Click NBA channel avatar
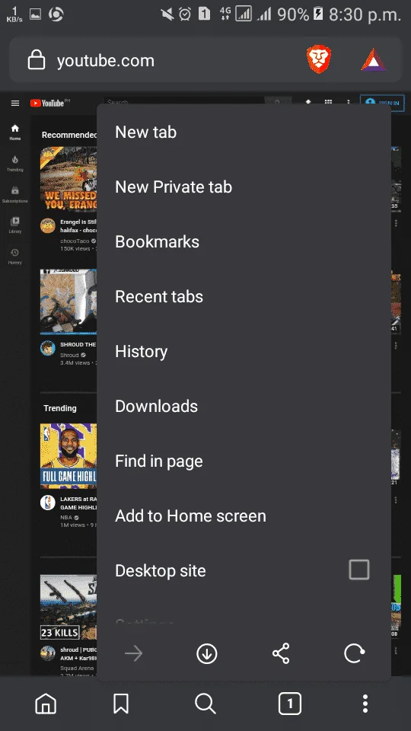This screenshot has height=731, width=411. click(x=47, y=502)
